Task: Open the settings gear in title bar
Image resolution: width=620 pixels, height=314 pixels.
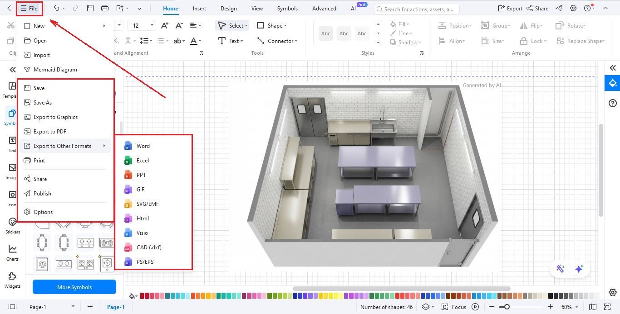Action: click(573, 8)
